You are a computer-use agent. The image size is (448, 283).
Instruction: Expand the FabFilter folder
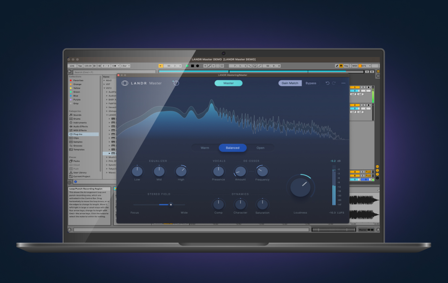(107, 103)
